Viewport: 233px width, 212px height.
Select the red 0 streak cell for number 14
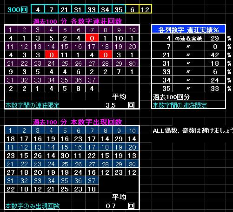click(52, 55)
